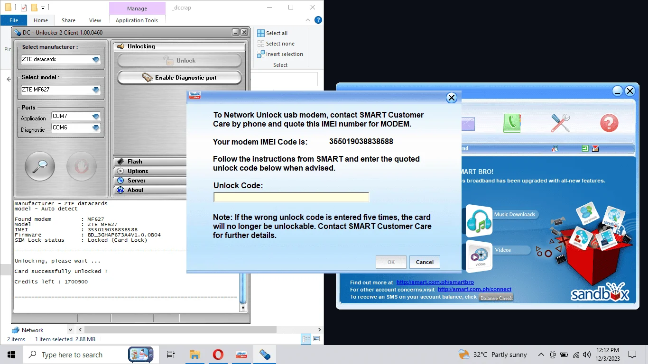
Task: Collapse the Unlocking section header
Action: pyautogui.click(x=179, y=46)
